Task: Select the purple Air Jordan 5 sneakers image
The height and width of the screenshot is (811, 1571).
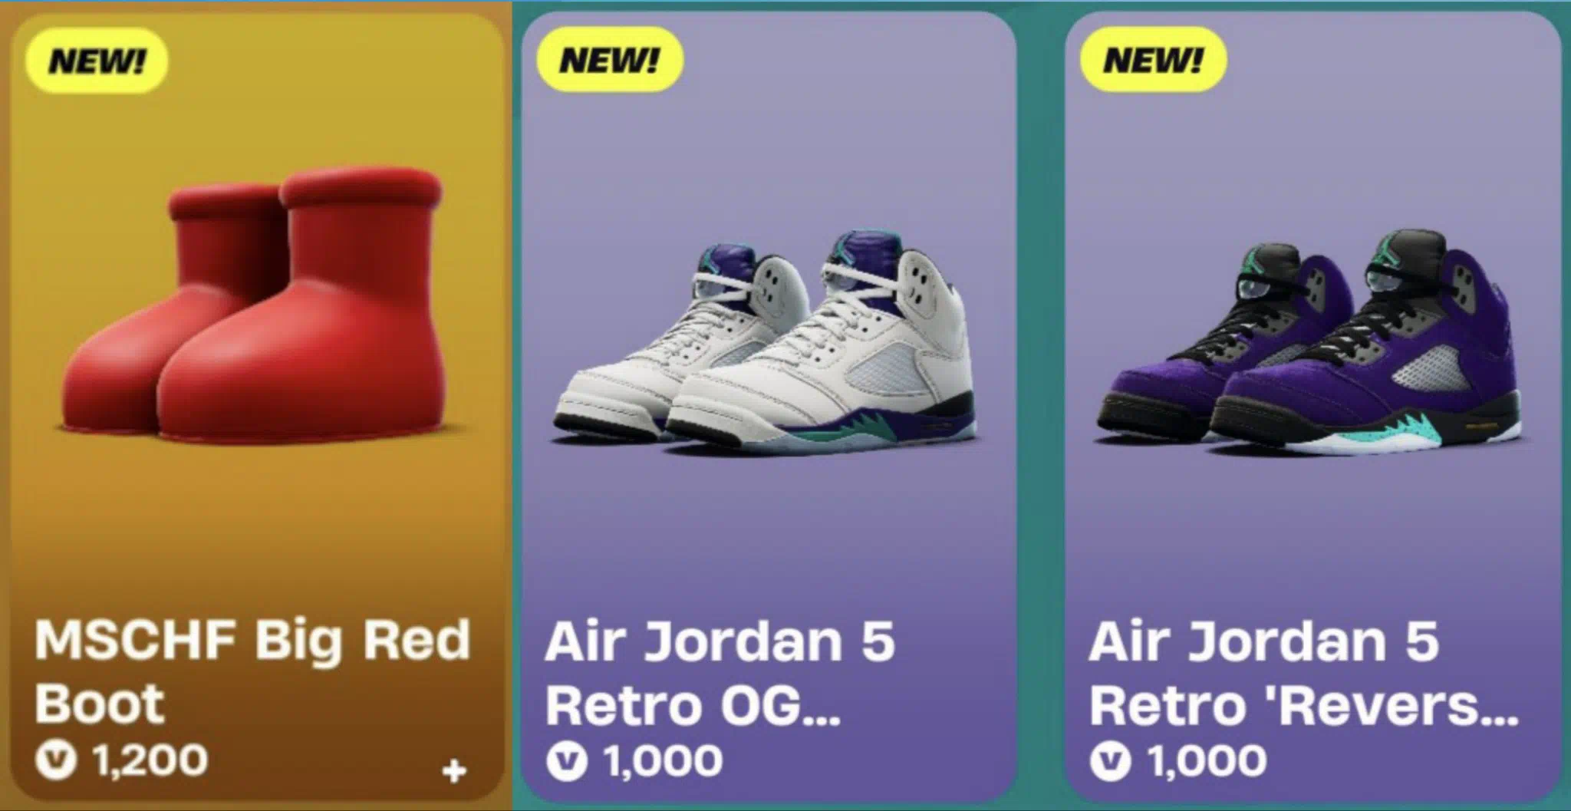Action: 1309,341
